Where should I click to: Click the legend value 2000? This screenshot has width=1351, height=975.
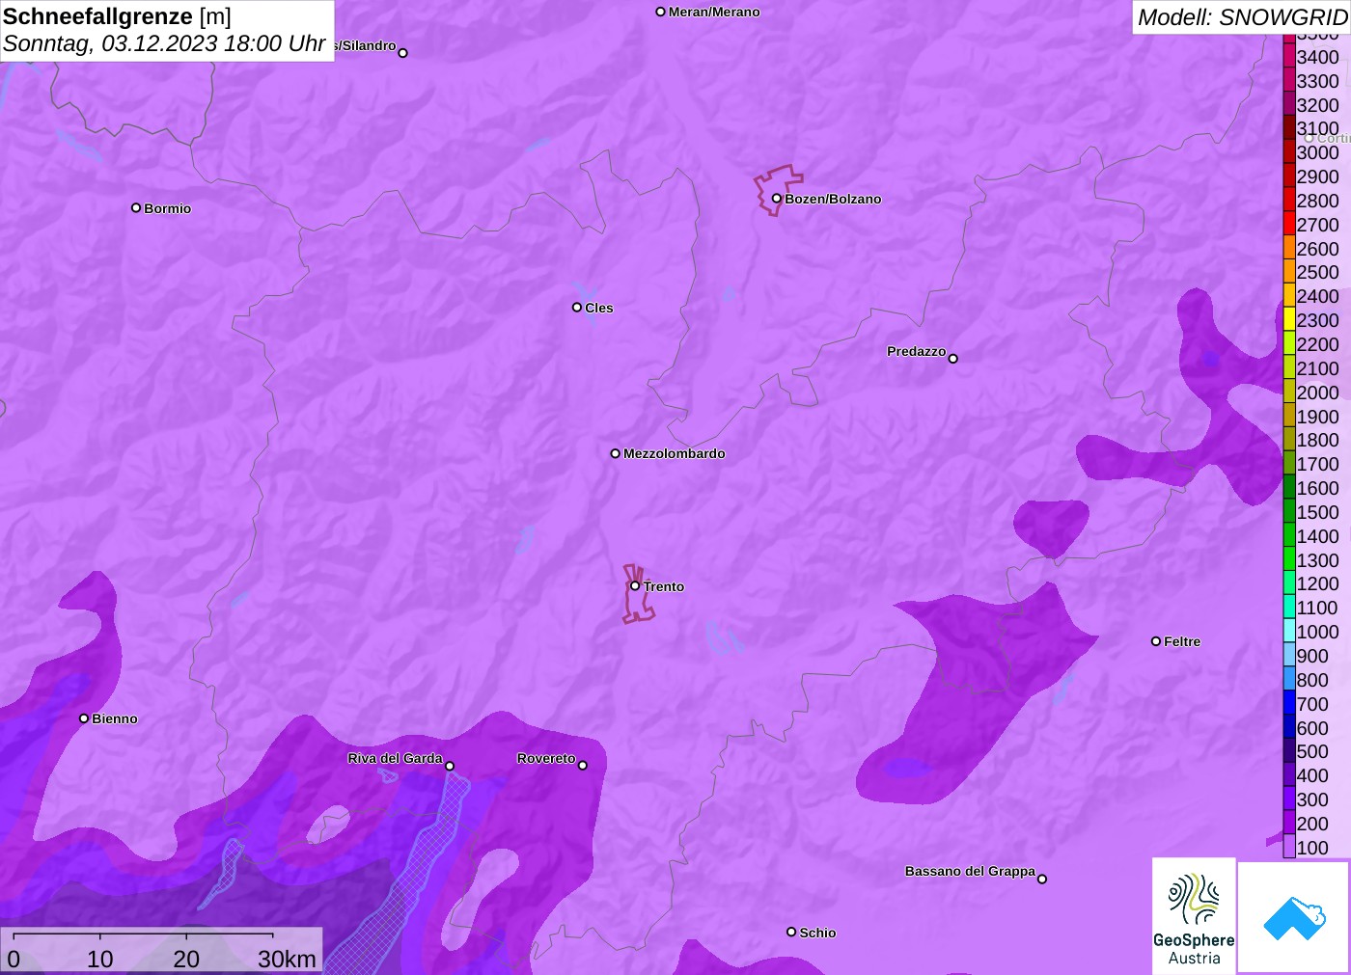tap(1317, 393)
